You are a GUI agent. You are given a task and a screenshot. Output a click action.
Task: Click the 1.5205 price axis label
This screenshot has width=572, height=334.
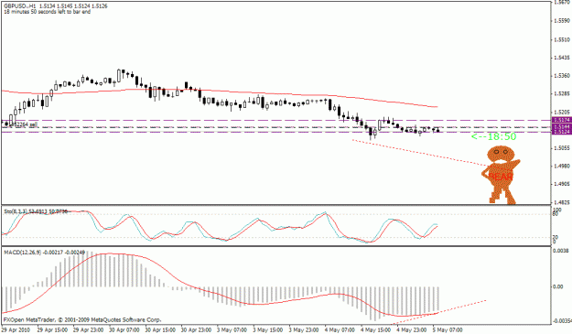click(x=562, y=112)
